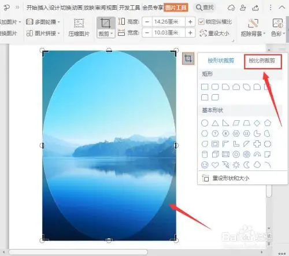
Task: Open the cloud sync icon
Action: (x=231, y=8)
